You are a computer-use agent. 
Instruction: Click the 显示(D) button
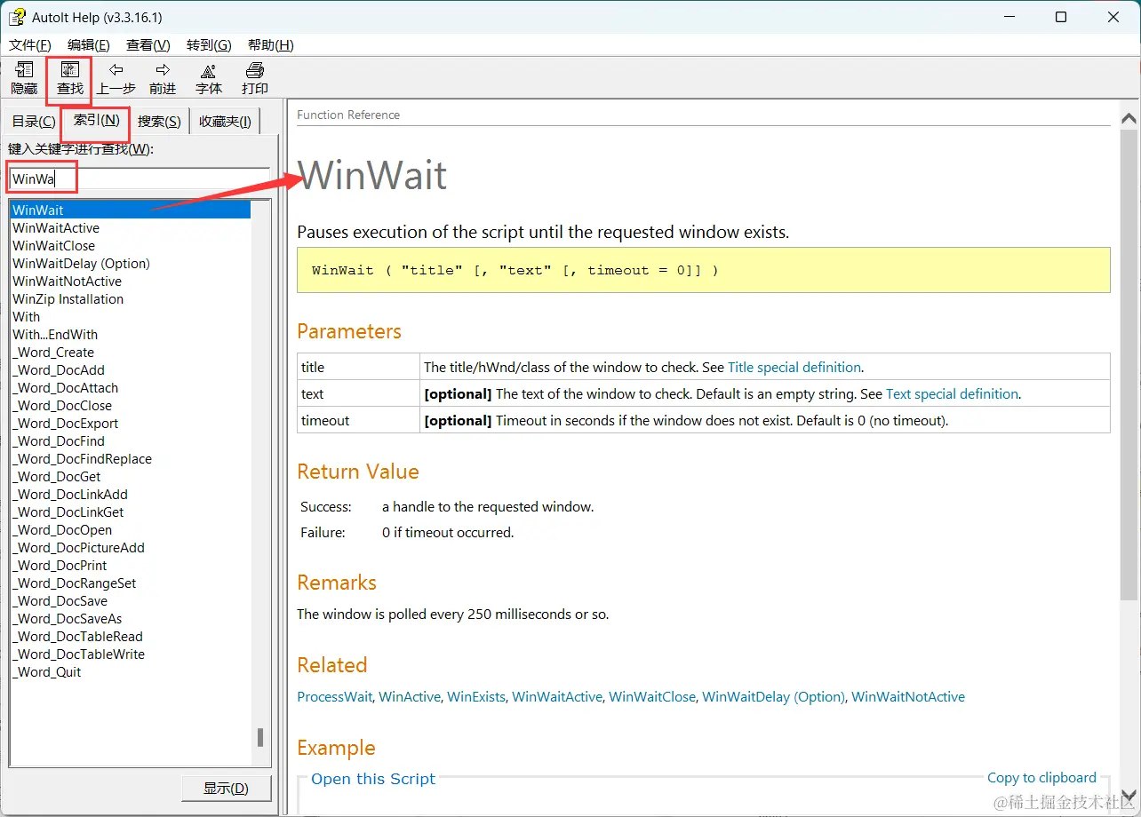coord(226,788)
